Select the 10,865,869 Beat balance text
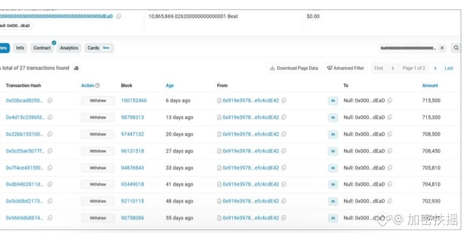Image resolution: width=462 pixels, height=233 pixels. coord(193,17)
